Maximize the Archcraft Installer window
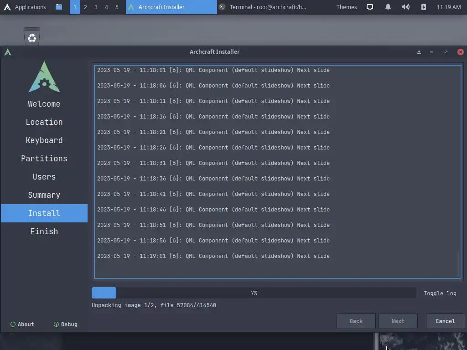 [446, 52]
